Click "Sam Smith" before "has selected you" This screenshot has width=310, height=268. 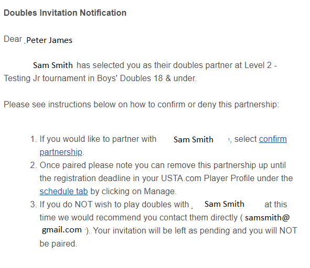pos(53,65)
